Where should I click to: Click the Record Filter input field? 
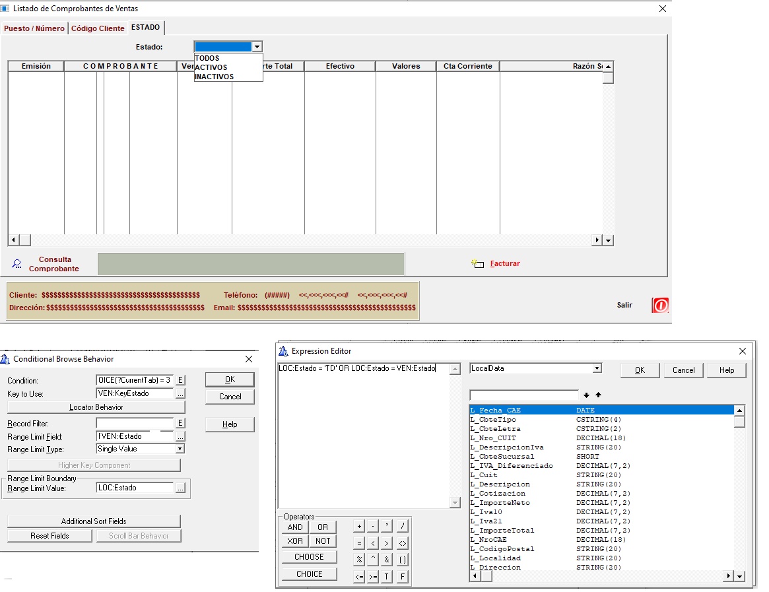click(135, 423)
